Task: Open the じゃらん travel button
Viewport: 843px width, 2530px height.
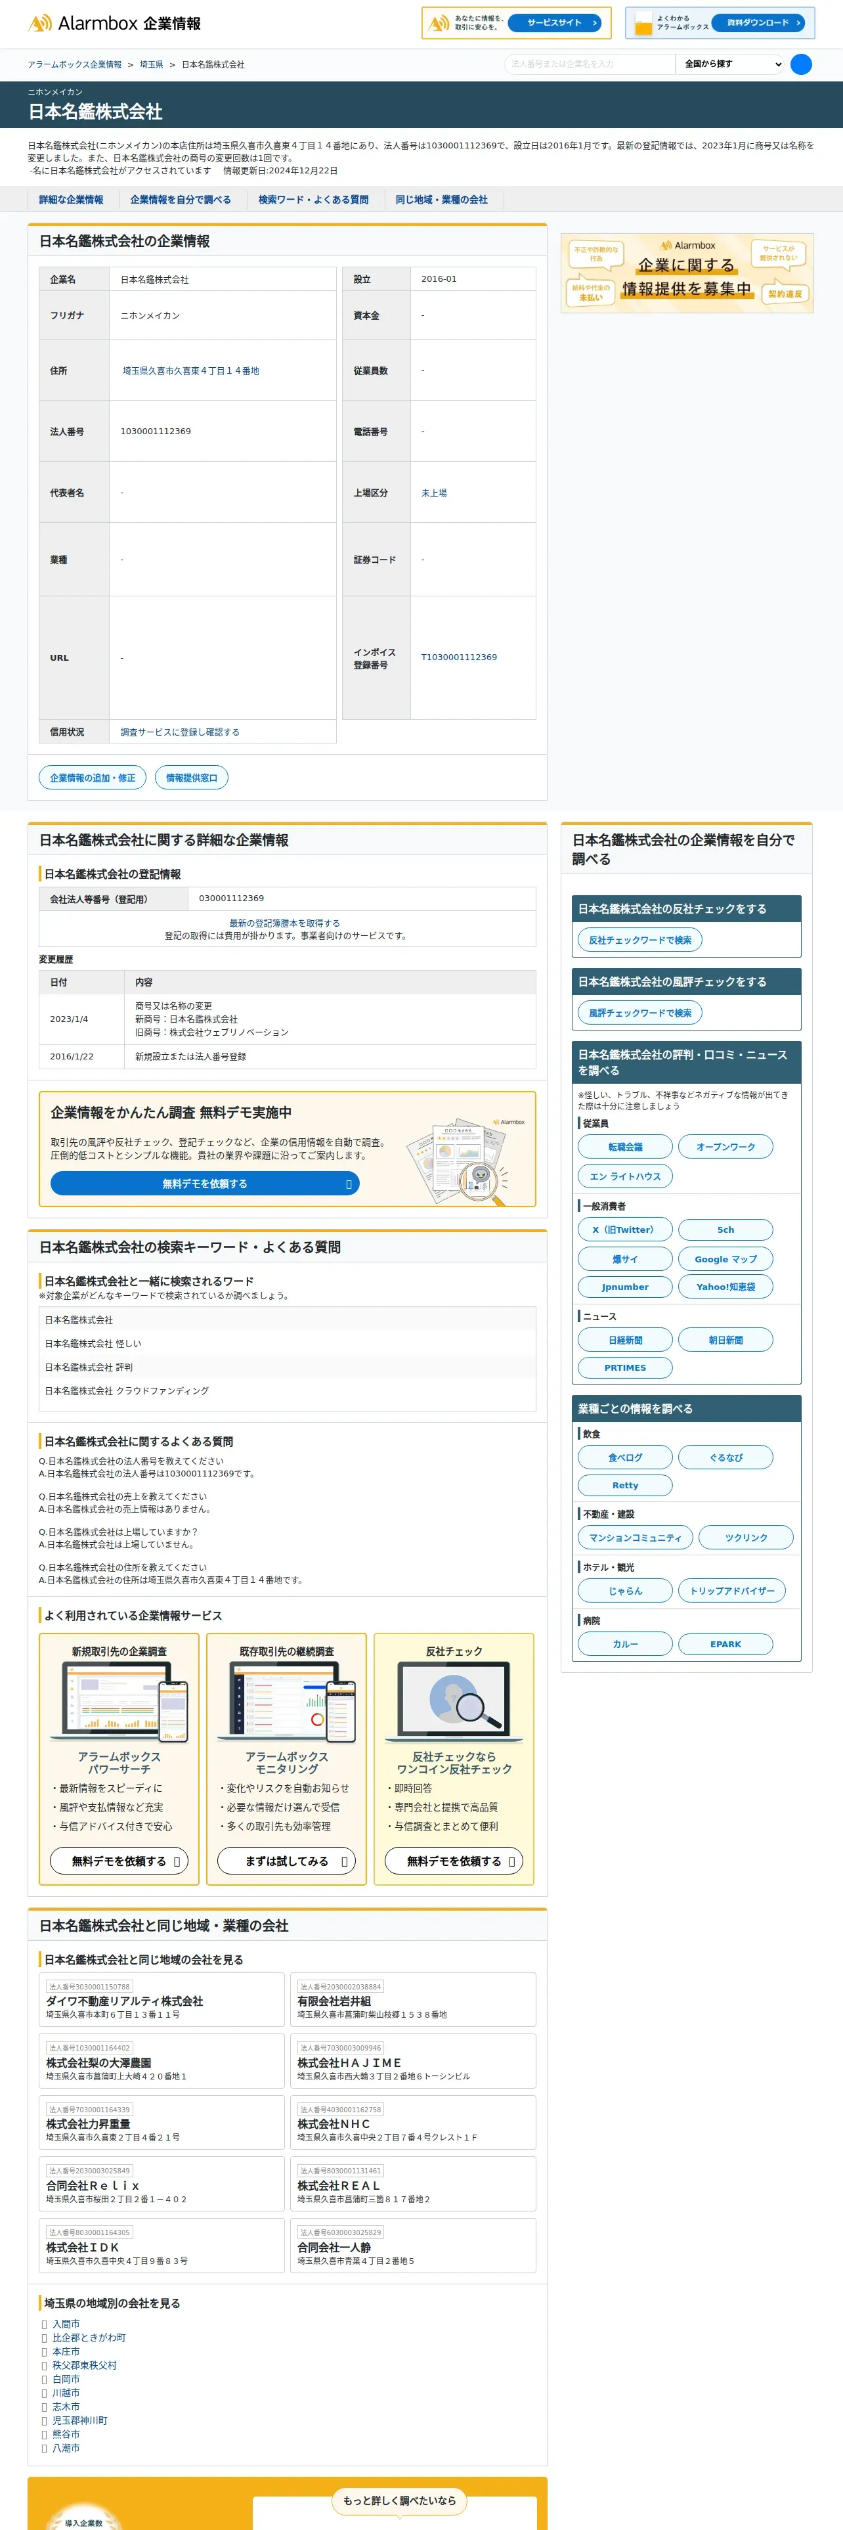Action: (625, 1591)
